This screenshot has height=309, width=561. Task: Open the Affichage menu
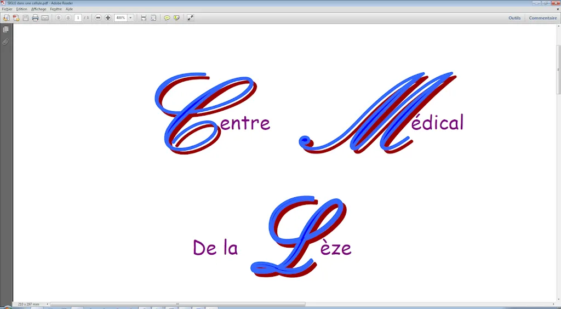[x=39, y=9]
